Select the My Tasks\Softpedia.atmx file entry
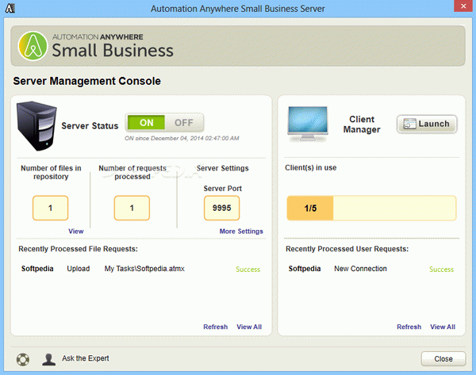 (144, 269)
